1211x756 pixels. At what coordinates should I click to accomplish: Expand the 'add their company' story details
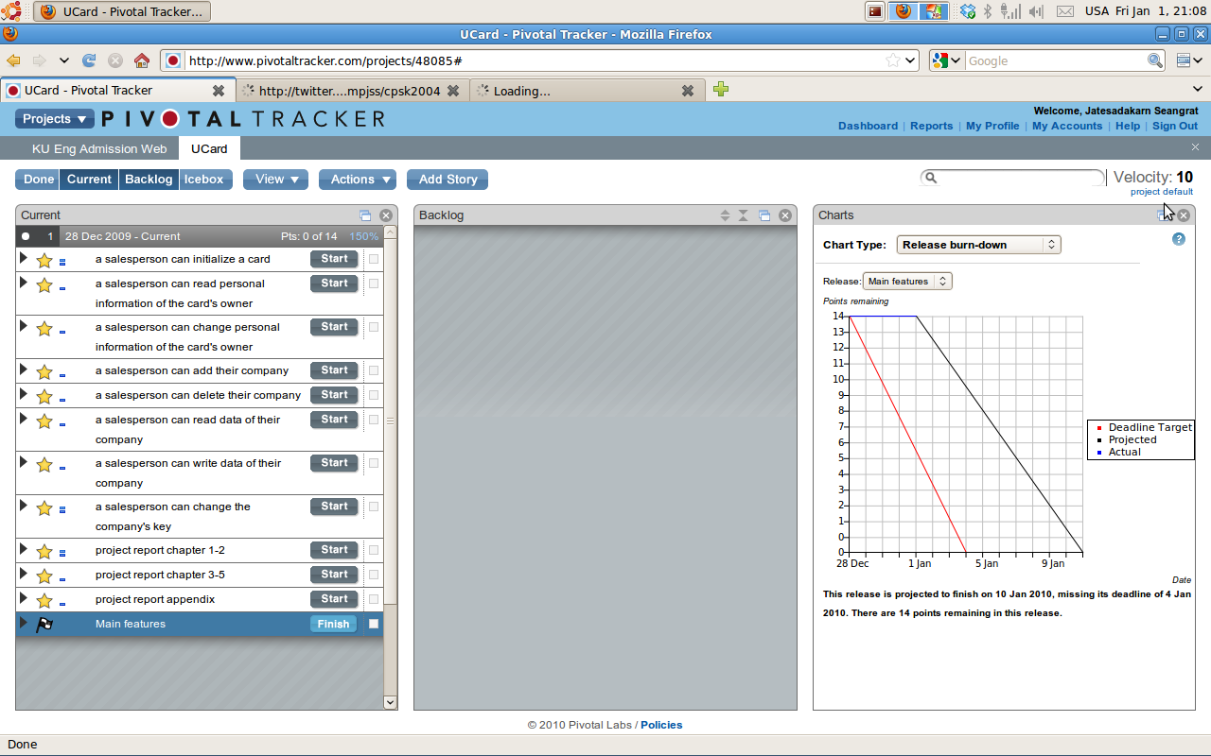tap(24, 369)
